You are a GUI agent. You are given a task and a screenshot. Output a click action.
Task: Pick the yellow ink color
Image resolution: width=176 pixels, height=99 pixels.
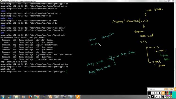coord(171,96)
